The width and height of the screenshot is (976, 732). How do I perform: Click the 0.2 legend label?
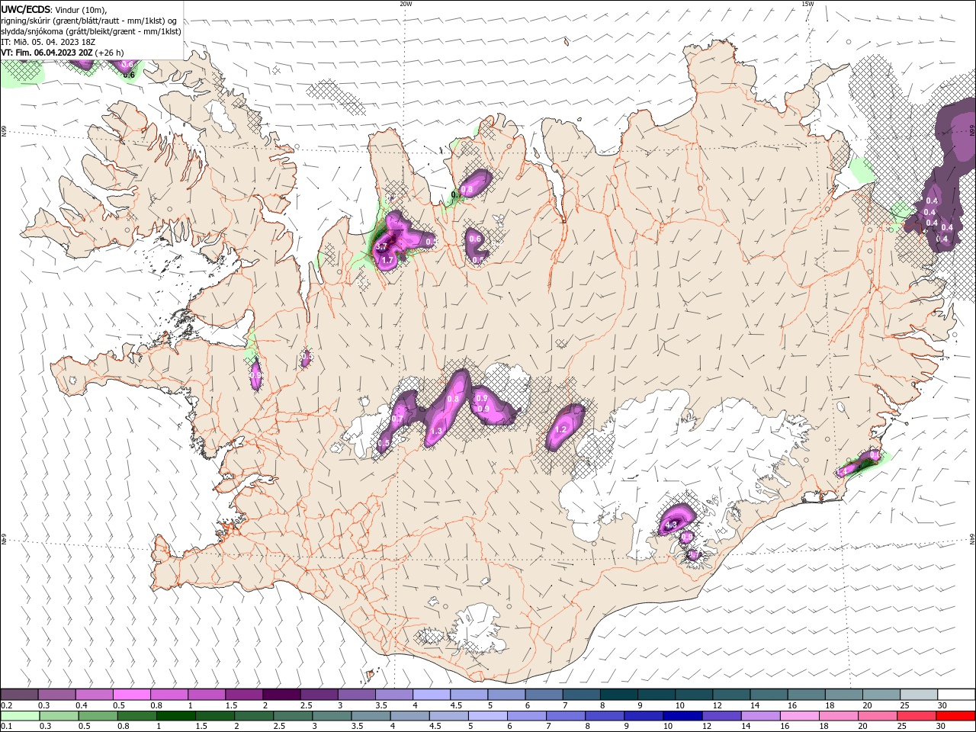(6, 705)
